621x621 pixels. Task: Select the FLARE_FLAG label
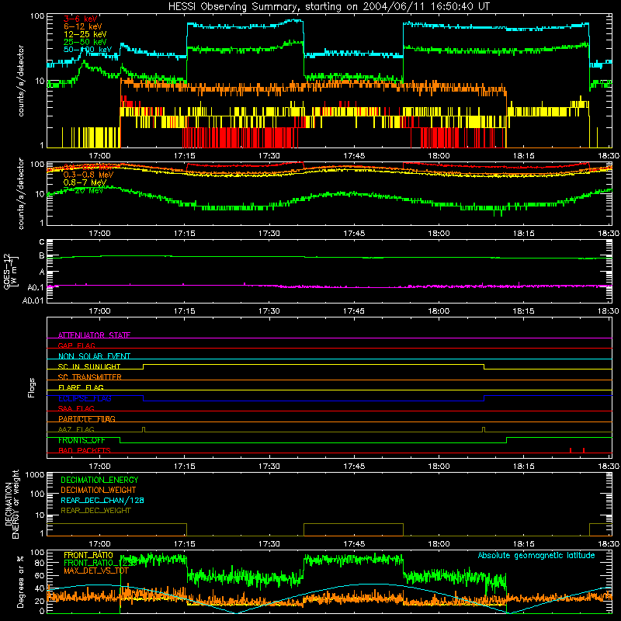tap(81, 387)
